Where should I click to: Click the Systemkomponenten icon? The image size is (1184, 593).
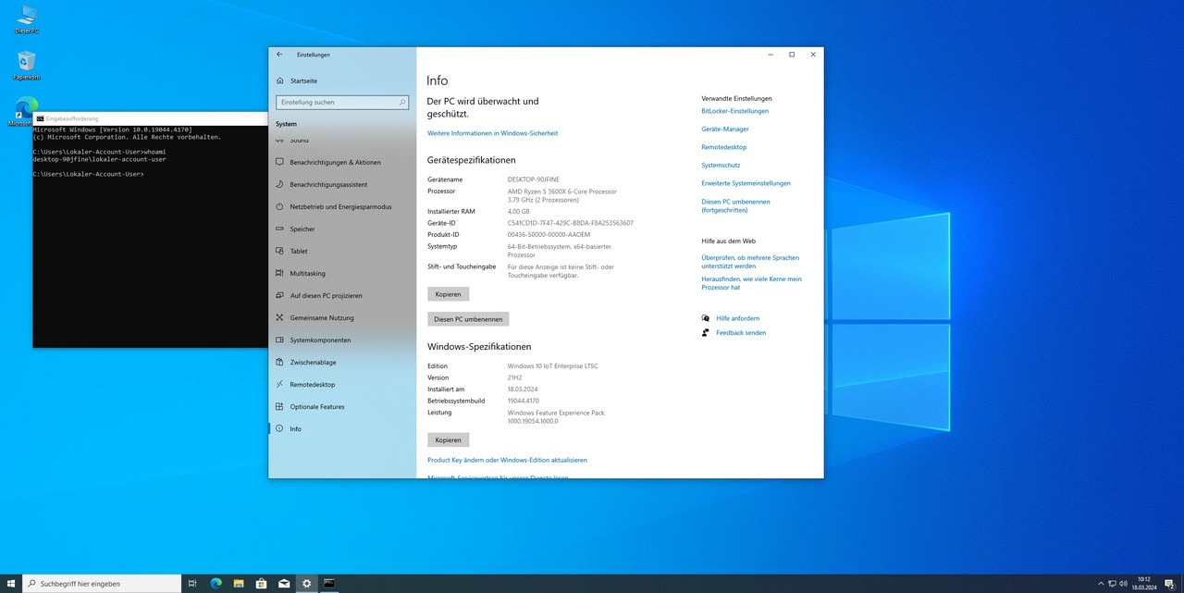(280, 340)
